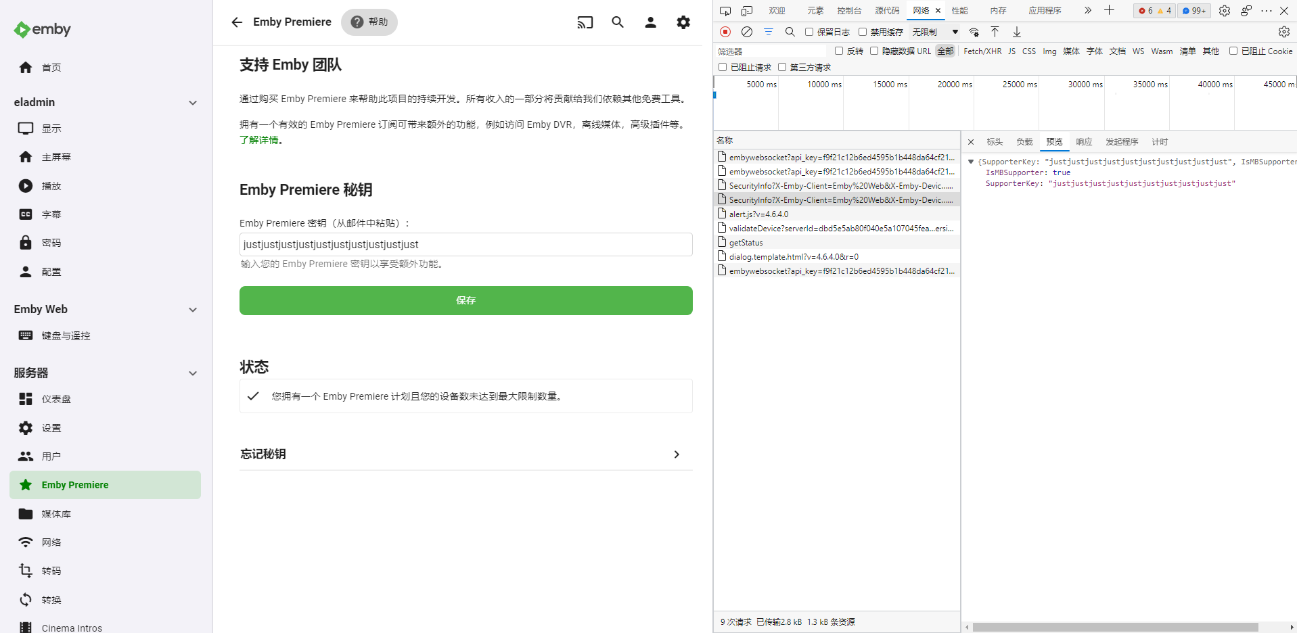The width and height of the screenshot is (1297, 633).
Task: Expand 忘记秘钥 forgot key row
Action: click(466, 454)
